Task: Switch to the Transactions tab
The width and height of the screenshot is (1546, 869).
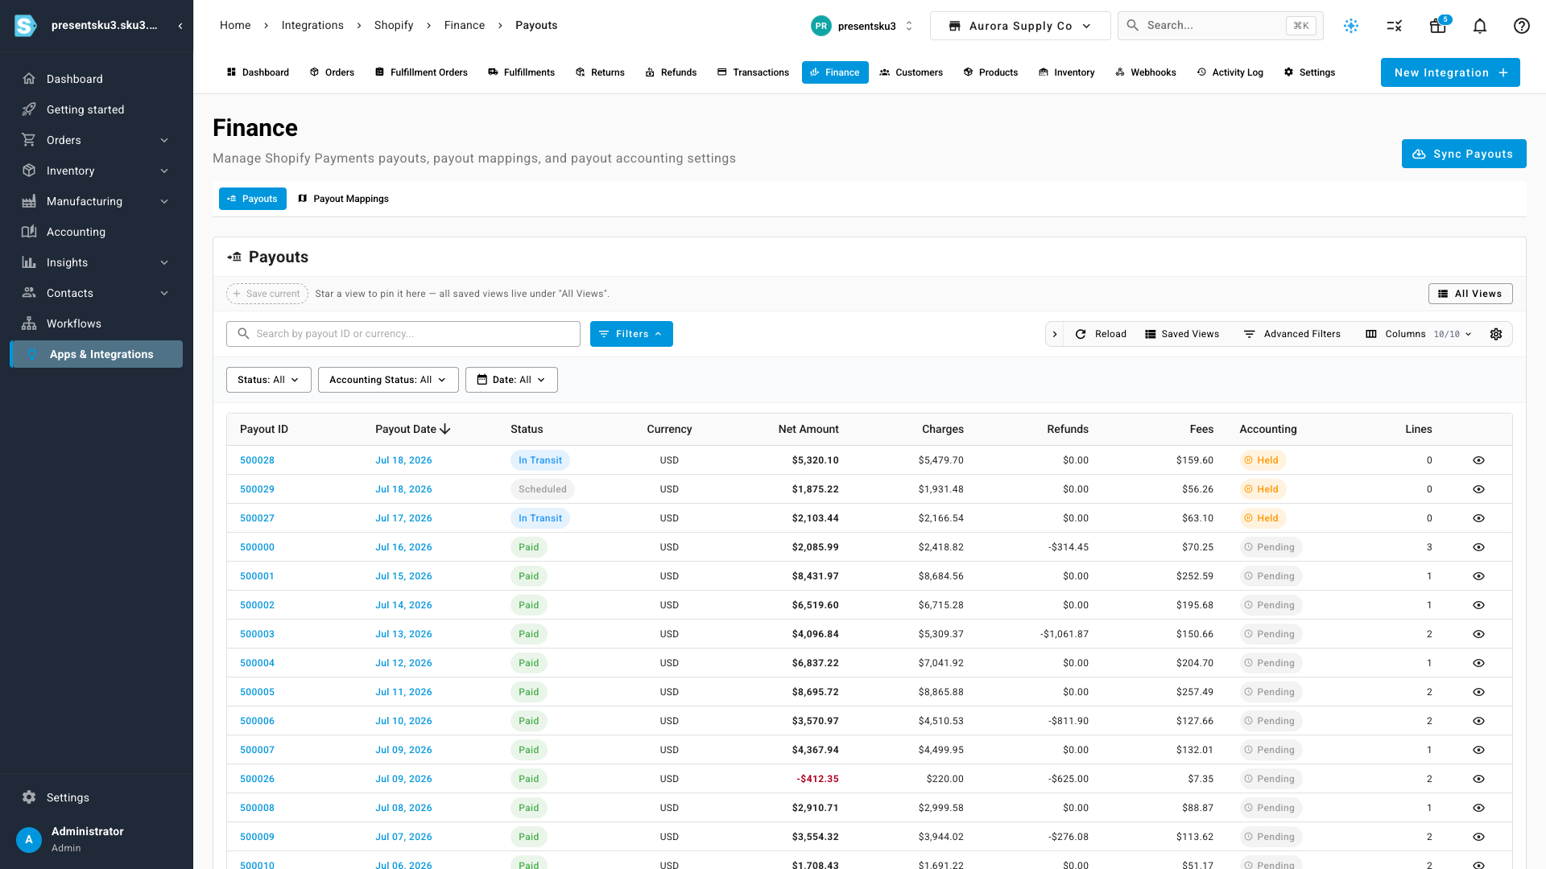Action: coord(753,72)
